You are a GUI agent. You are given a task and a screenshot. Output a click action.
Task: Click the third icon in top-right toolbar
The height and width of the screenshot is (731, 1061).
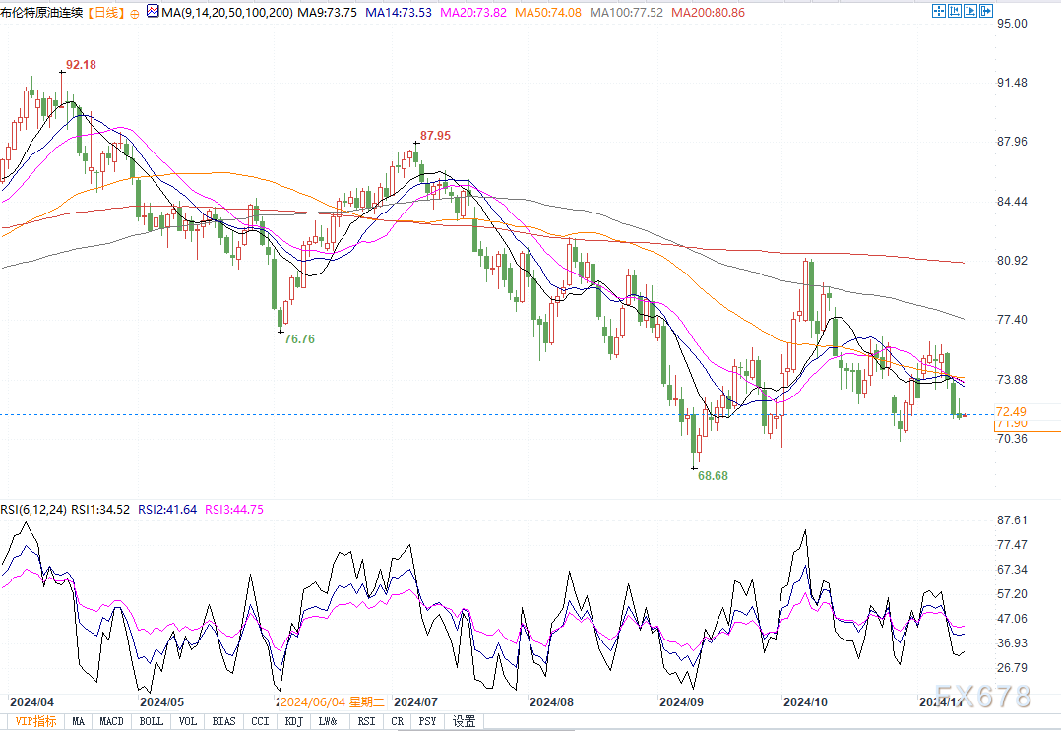coord(971,11)
